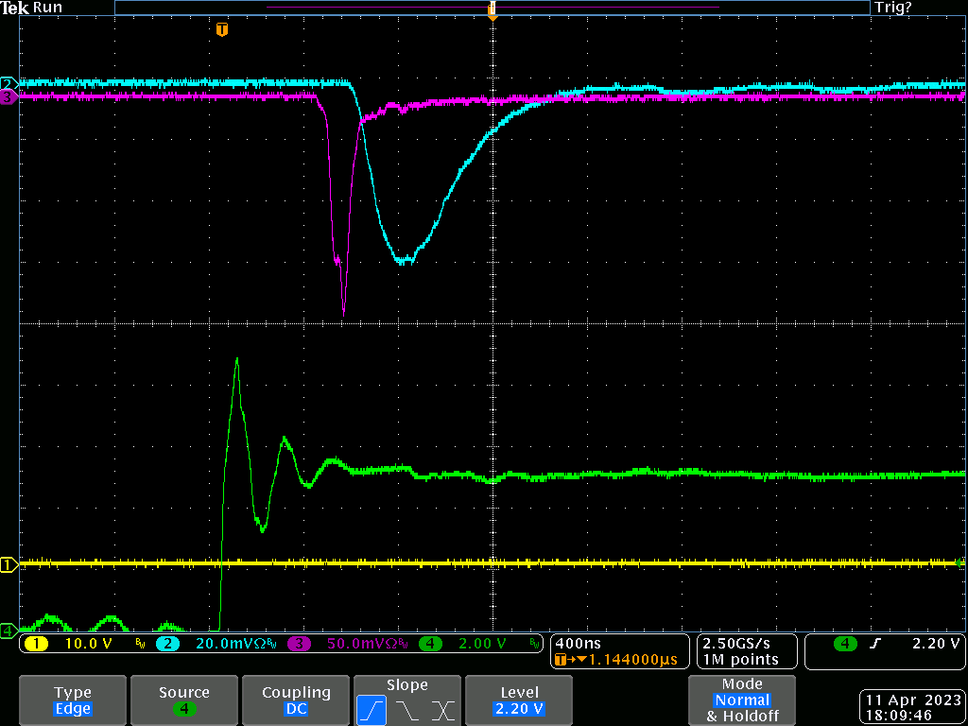Open the Coupling DC menu
968x726 pixels.
[x=296, y=700]
